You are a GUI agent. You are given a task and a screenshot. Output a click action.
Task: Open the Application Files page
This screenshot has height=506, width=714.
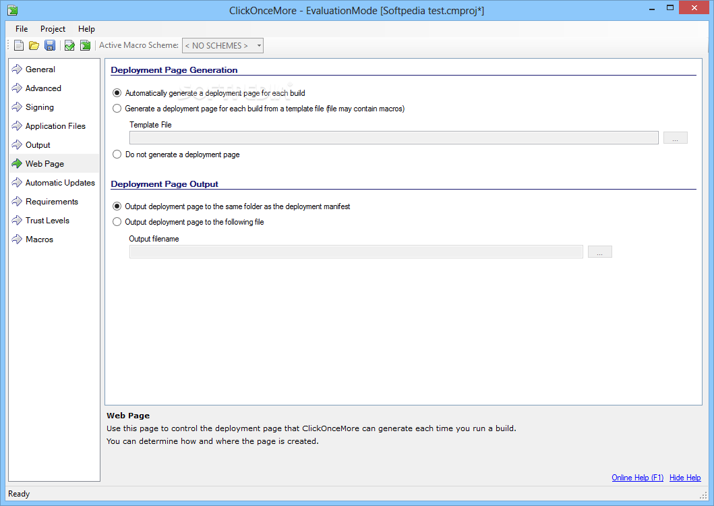coord(54,125)
